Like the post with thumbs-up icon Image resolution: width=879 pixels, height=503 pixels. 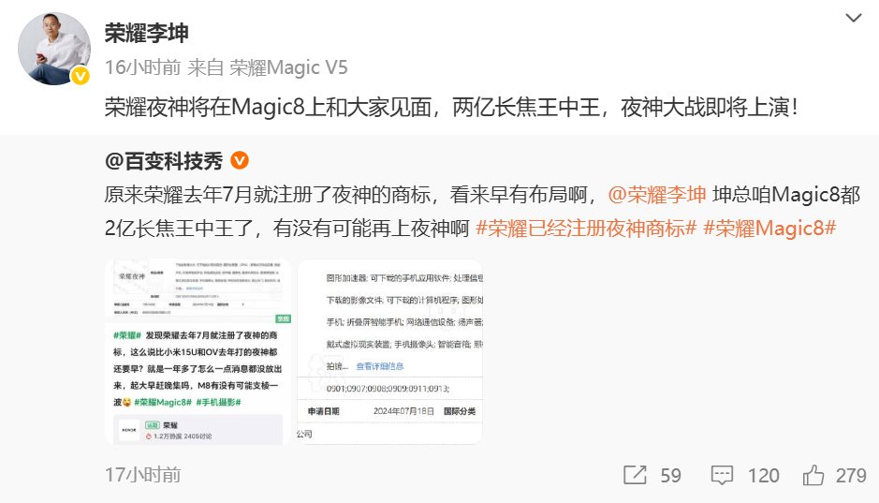(813, 476)
